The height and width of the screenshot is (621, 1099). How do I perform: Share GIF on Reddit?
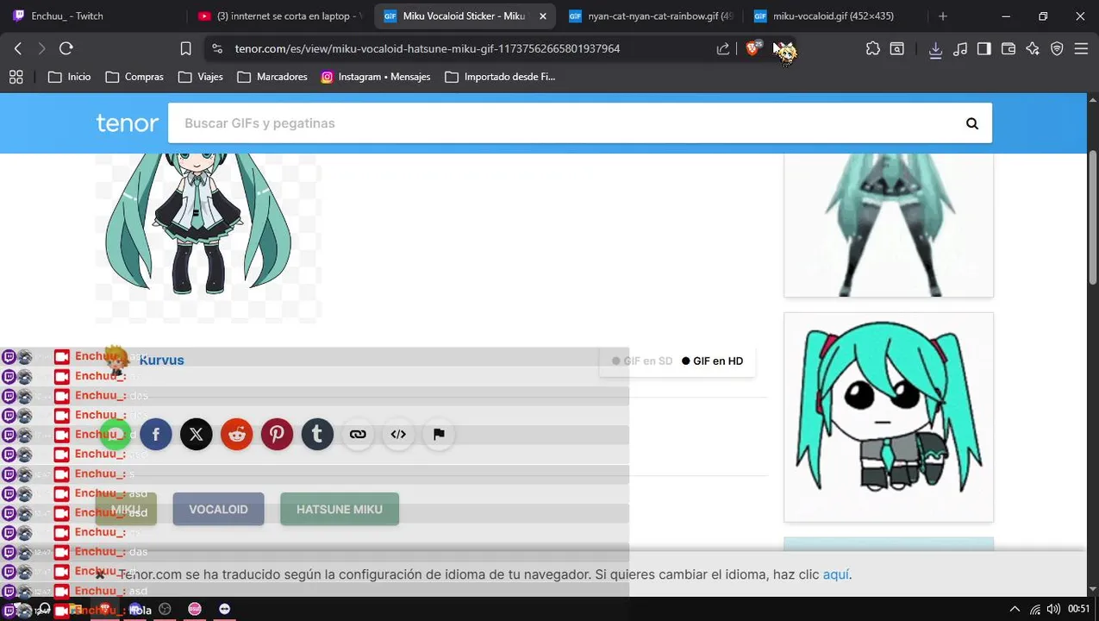point(237,435)
